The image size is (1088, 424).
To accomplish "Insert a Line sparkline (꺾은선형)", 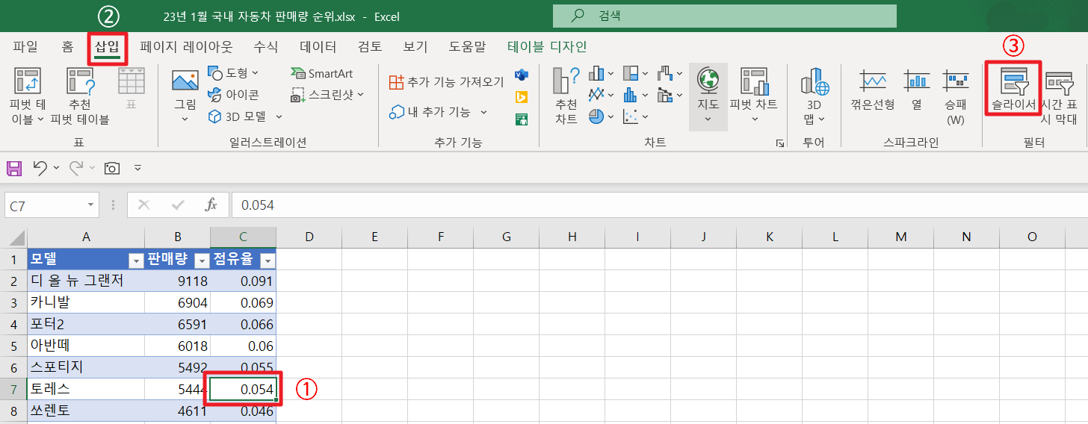I will pyautogui.click(x=873, y=90).
